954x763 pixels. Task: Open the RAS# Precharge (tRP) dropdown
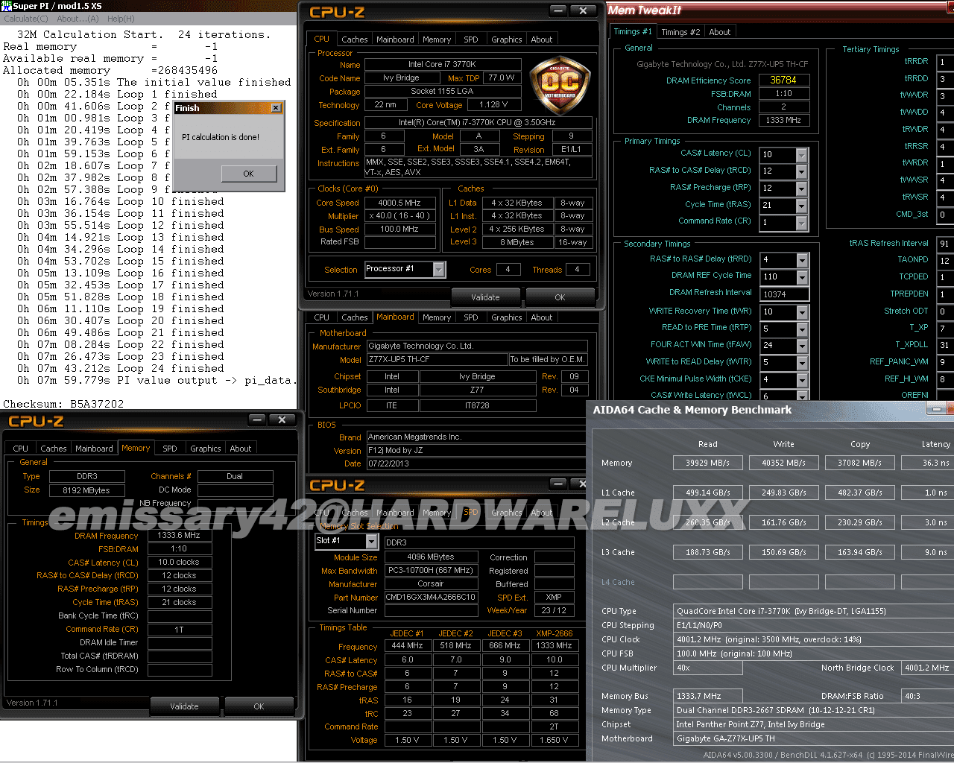802,189
